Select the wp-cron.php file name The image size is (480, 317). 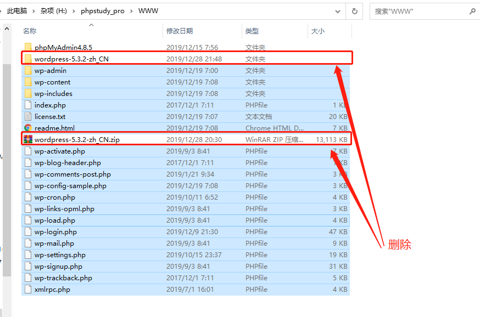click(x=55, y=197)
